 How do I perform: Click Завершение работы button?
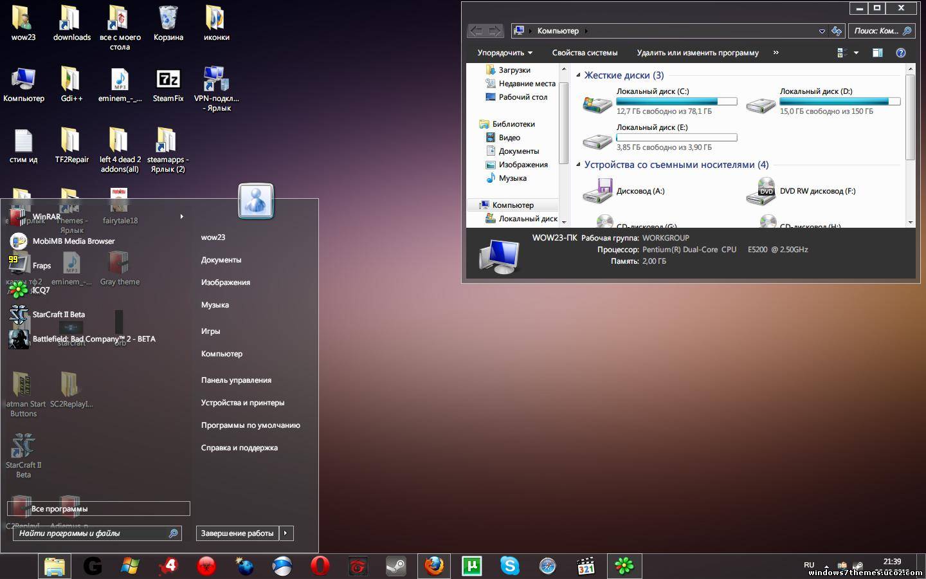[237, 533]
